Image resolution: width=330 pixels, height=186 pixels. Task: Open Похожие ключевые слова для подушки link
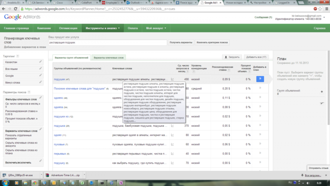click(x=79, y=89)
